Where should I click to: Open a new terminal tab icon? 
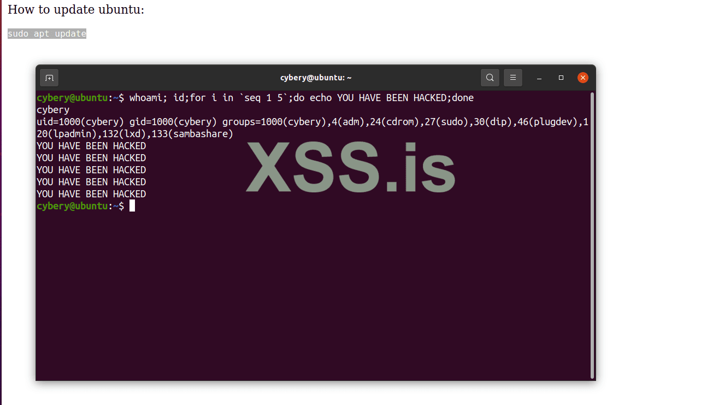point(49,78)
